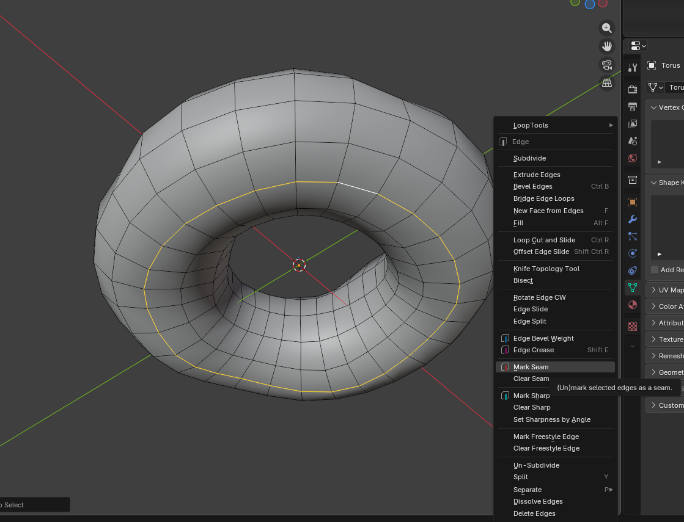
Task: Open the Render properties tab
Action: tap(633, 89)
